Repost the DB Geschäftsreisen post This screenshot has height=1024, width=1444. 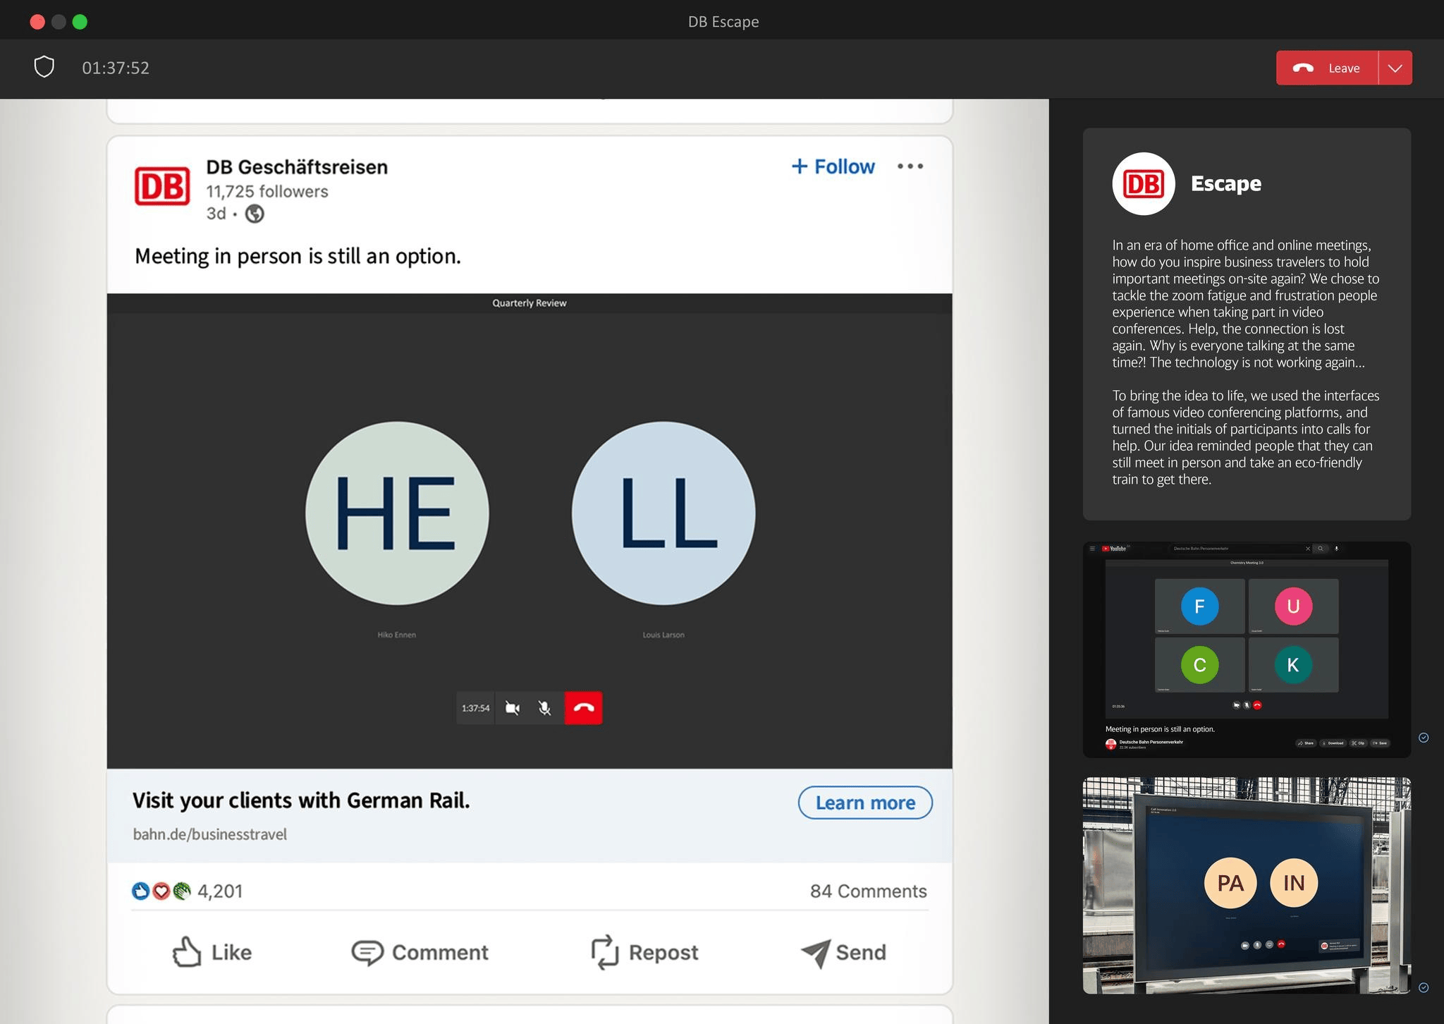pyautogui.click(x=644, y=952)
